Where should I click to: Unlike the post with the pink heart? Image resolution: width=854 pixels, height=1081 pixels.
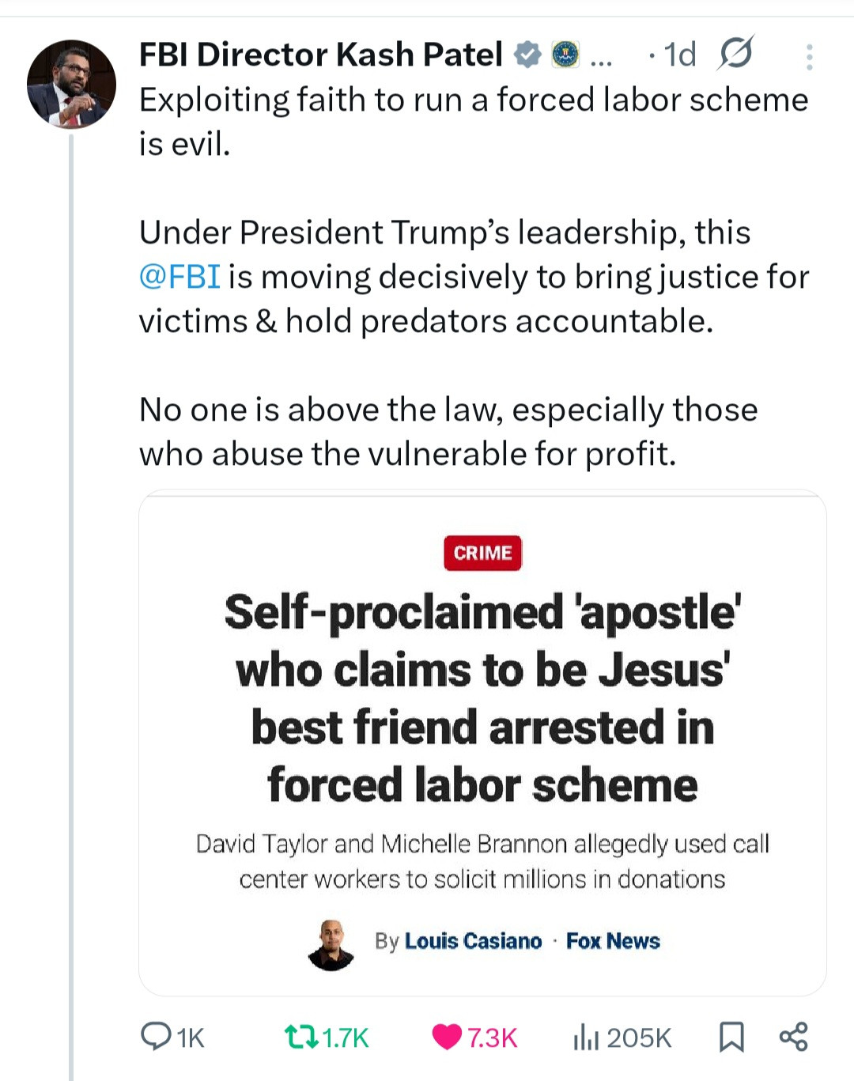coord(447,1036)
